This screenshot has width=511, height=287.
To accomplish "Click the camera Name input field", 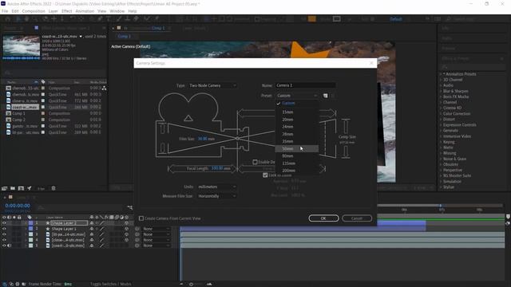I will (x=305, y=85).
